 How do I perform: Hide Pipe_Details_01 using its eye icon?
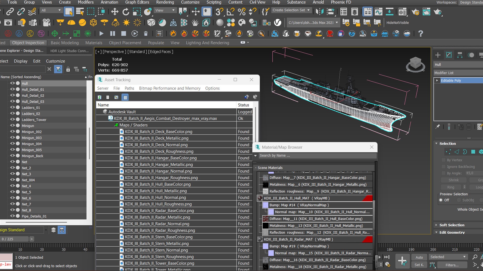12,216
